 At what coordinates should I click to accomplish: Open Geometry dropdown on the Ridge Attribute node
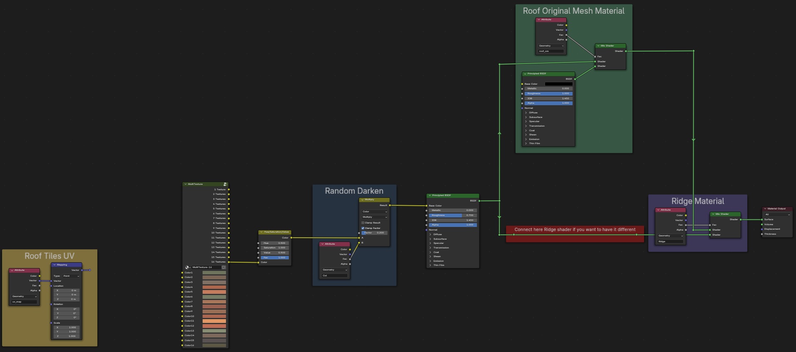(670, 236)
